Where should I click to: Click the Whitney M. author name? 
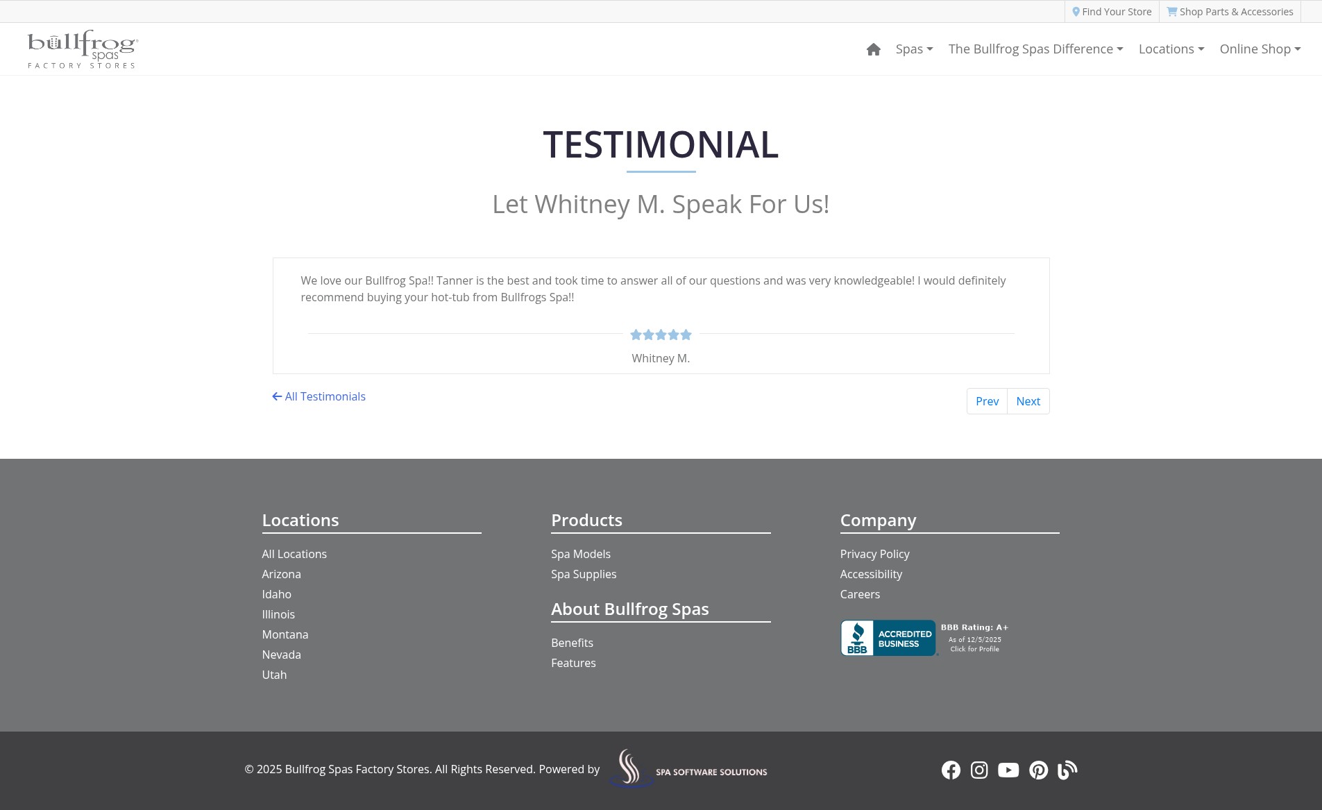click(661, 358)
